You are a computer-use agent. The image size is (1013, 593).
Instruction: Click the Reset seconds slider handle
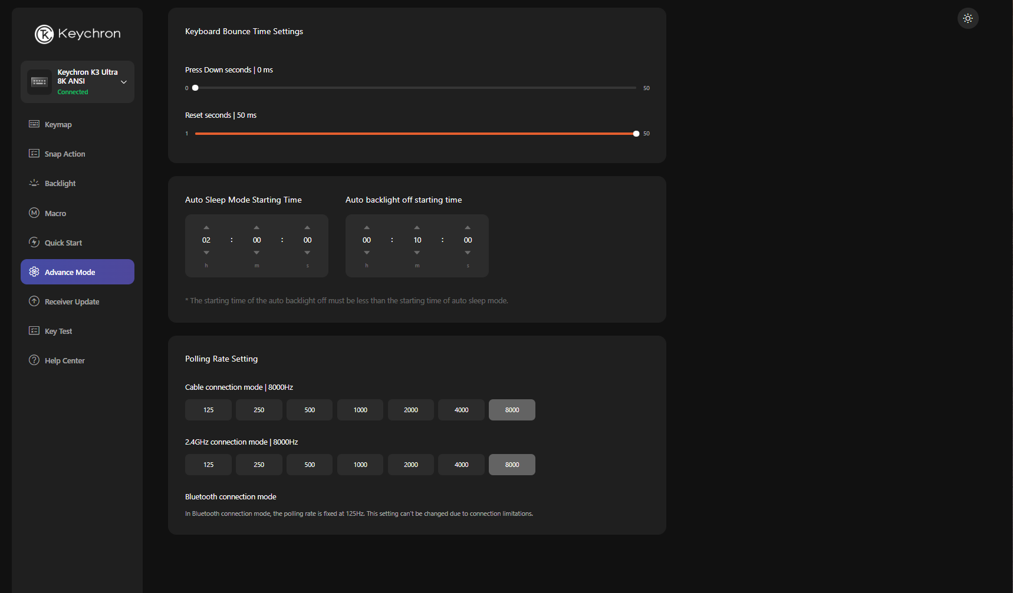[636, 134]
